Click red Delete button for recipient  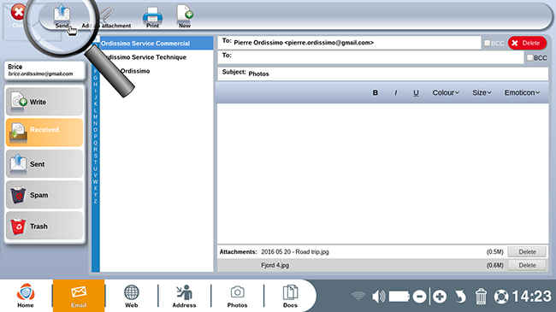coord(527,43)
